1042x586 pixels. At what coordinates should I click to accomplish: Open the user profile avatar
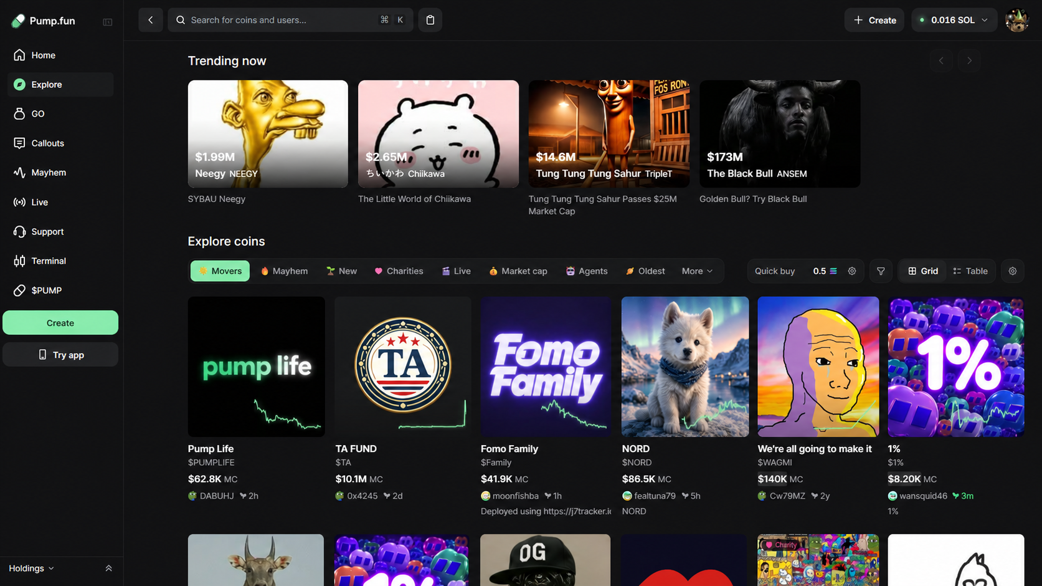(1017, 20)
